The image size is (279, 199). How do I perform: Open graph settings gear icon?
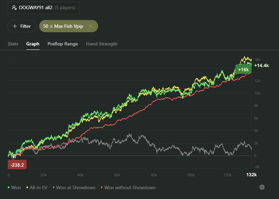pos(262,187)
